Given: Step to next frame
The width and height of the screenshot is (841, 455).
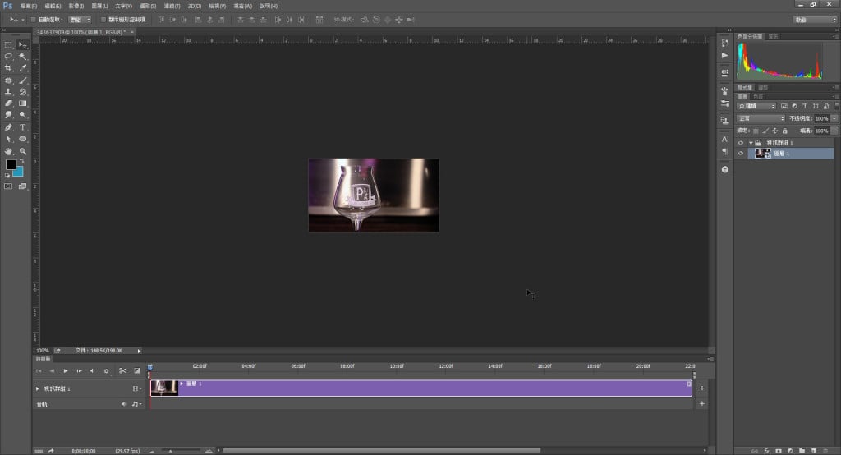Looking at the screenshot, I should [x=79, y=370].
